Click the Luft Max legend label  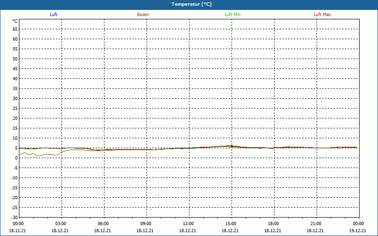coord(322,15)
